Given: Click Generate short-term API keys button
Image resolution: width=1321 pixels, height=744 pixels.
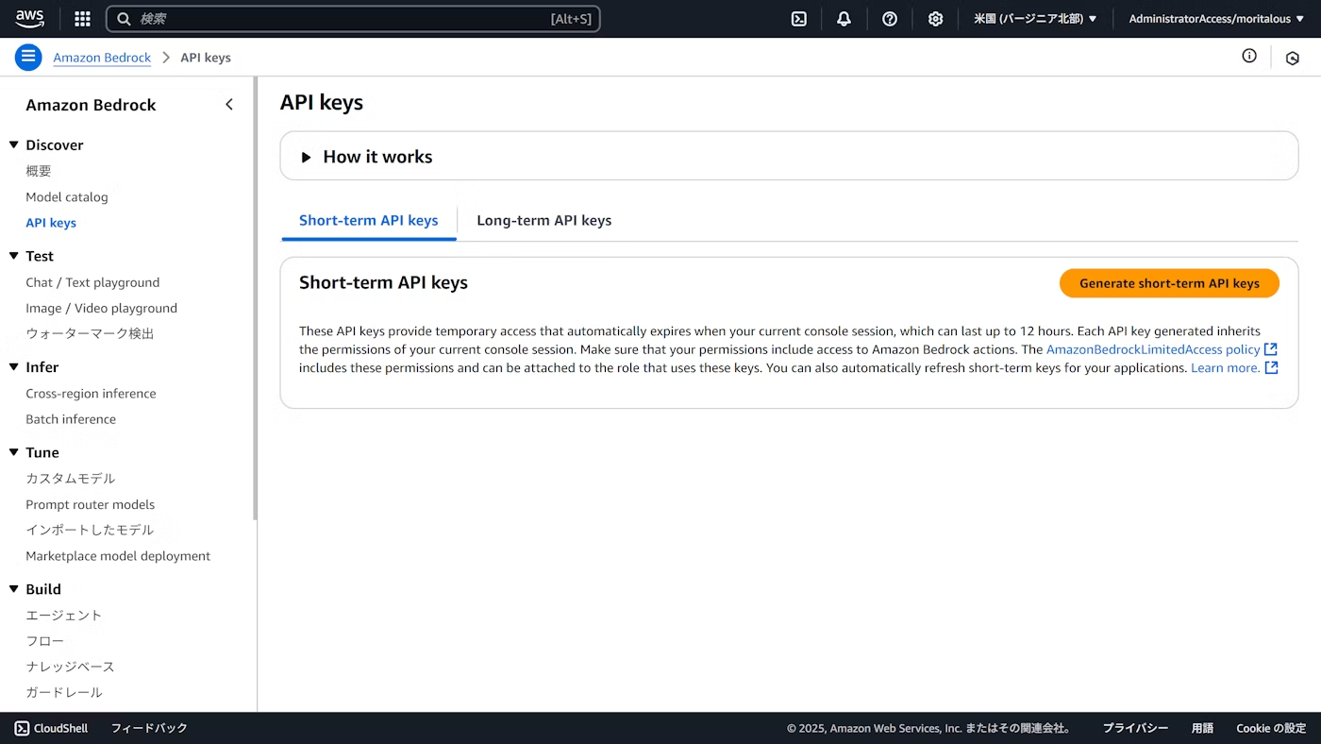Looking at the screenshot, I should (1169, 283).
